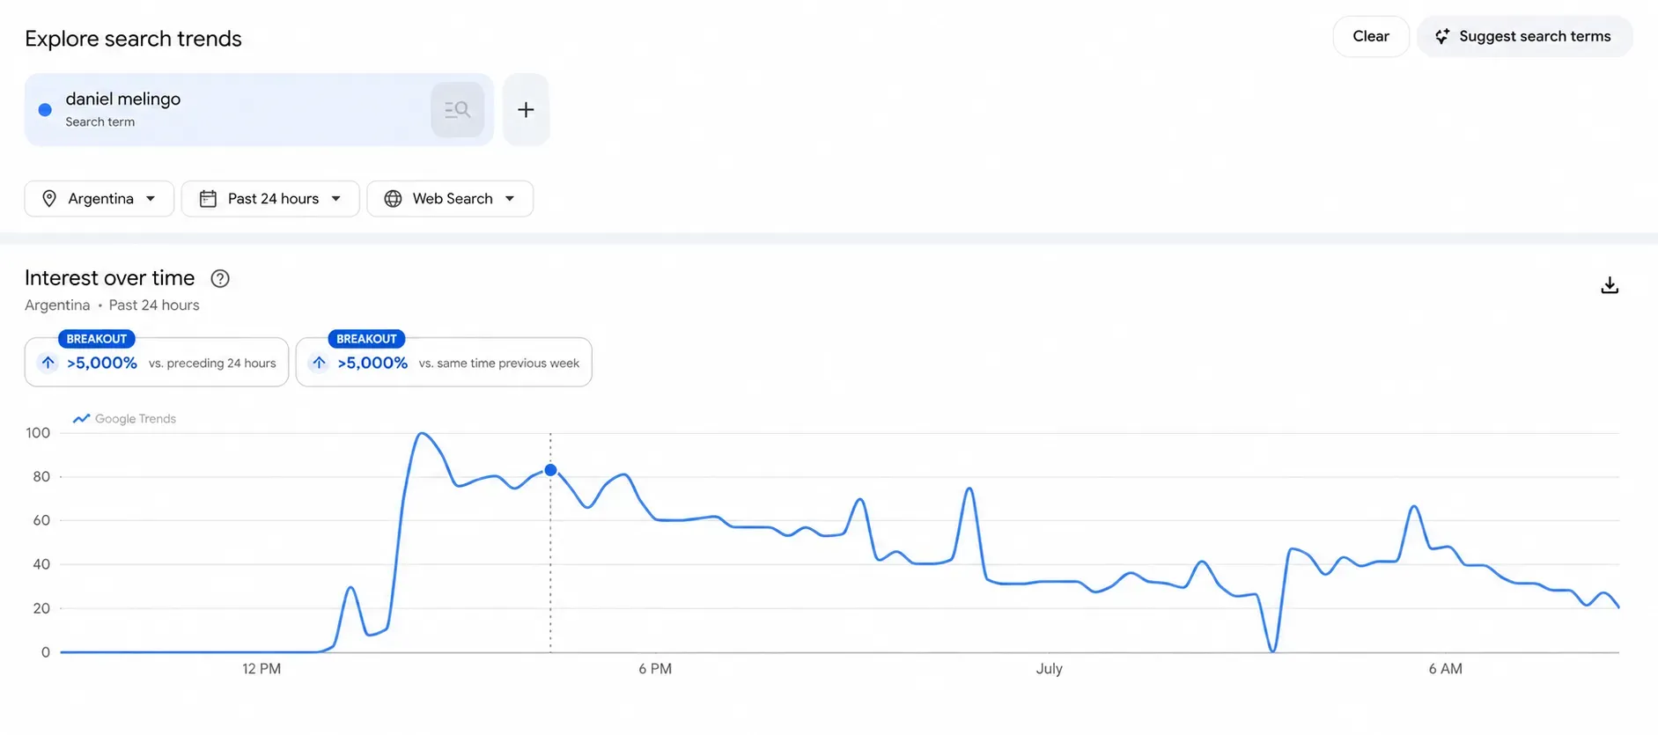The width and height of the screenshot is (1658, 735).
Task: Open Suggest search terms
Action: coord(1524,36)
